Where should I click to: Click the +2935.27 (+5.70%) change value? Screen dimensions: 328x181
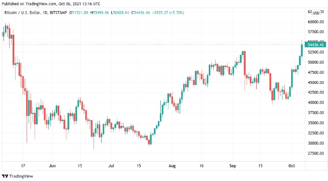point(168,13)
